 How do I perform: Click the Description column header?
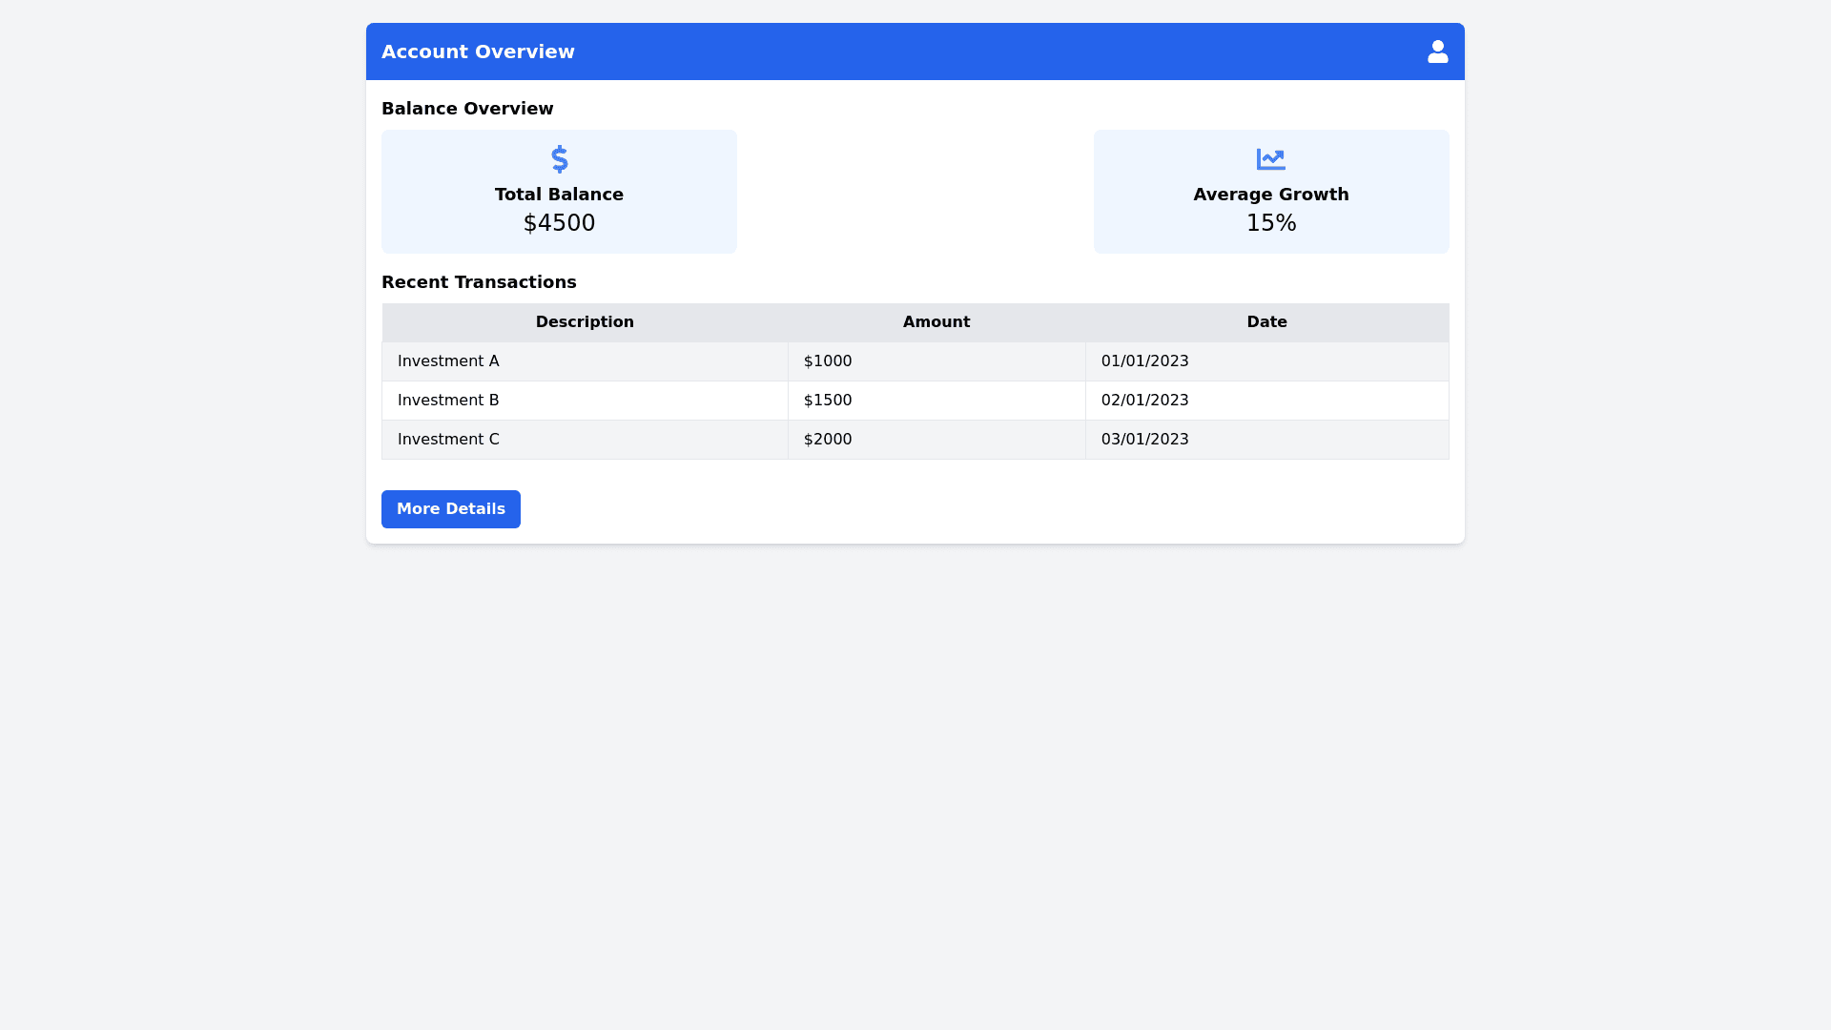585,322
